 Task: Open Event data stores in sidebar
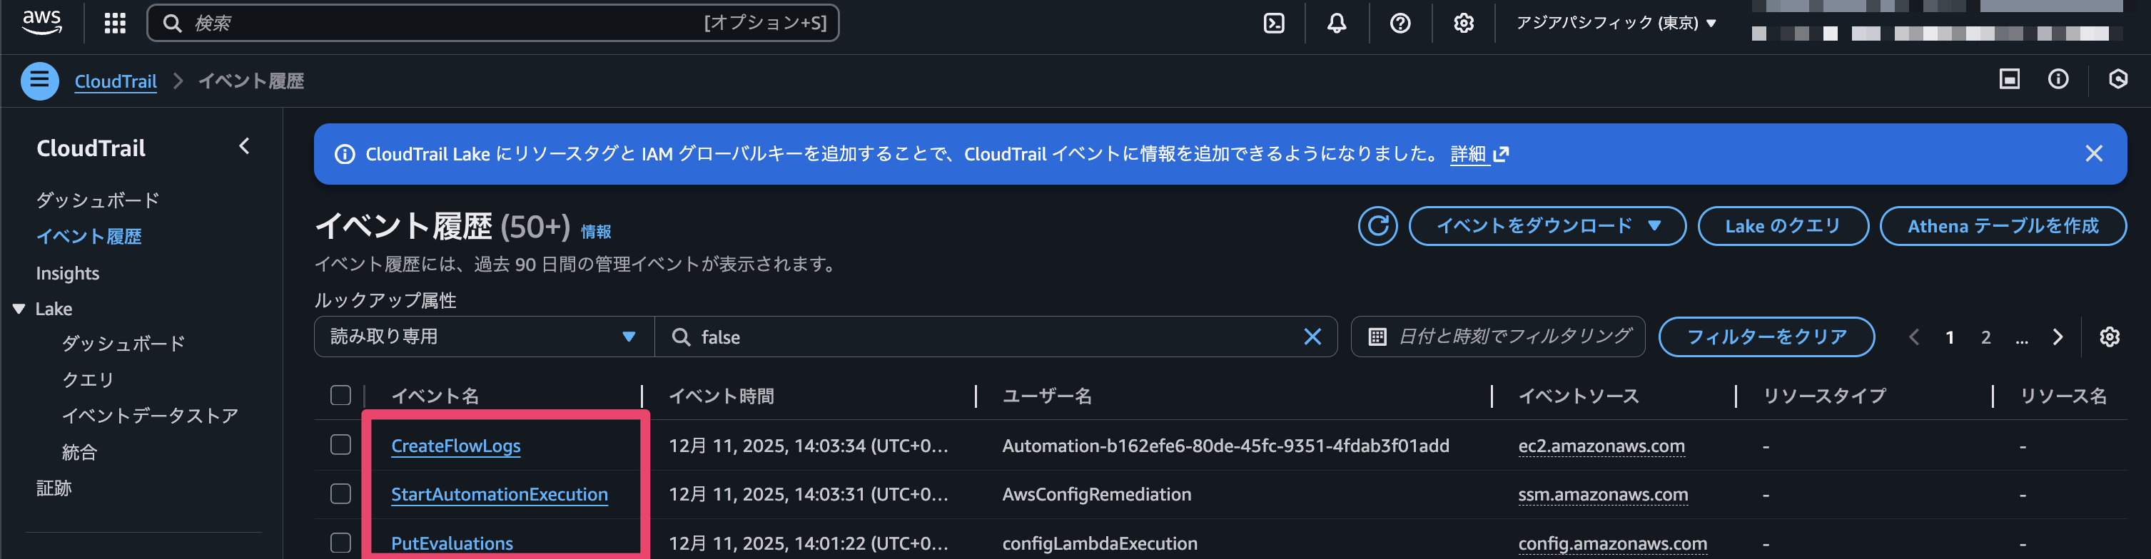151,416
